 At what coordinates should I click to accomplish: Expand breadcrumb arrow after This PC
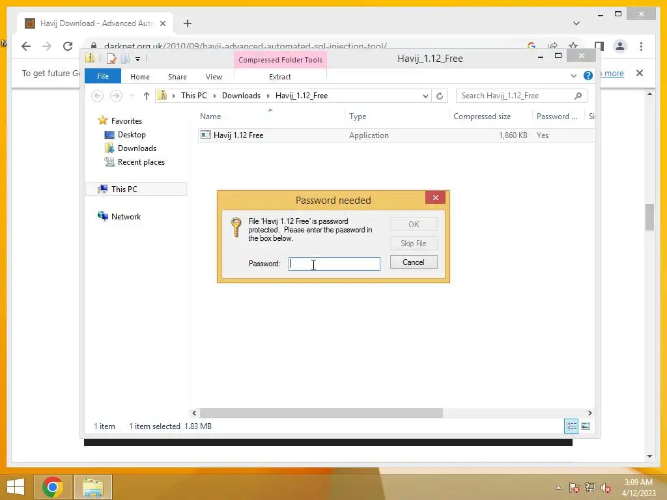(x=215, y=96)
